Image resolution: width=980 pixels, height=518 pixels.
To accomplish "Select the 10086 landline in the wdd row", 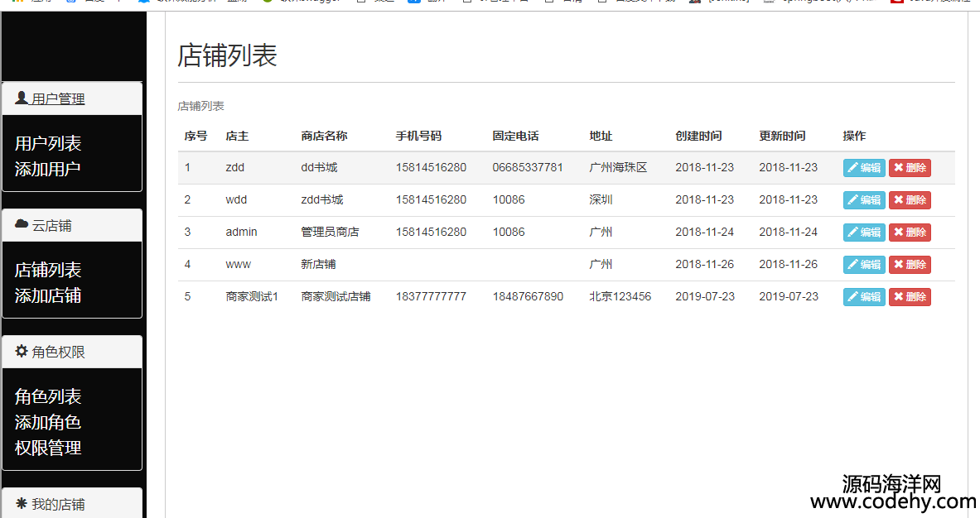I will 509,199.
